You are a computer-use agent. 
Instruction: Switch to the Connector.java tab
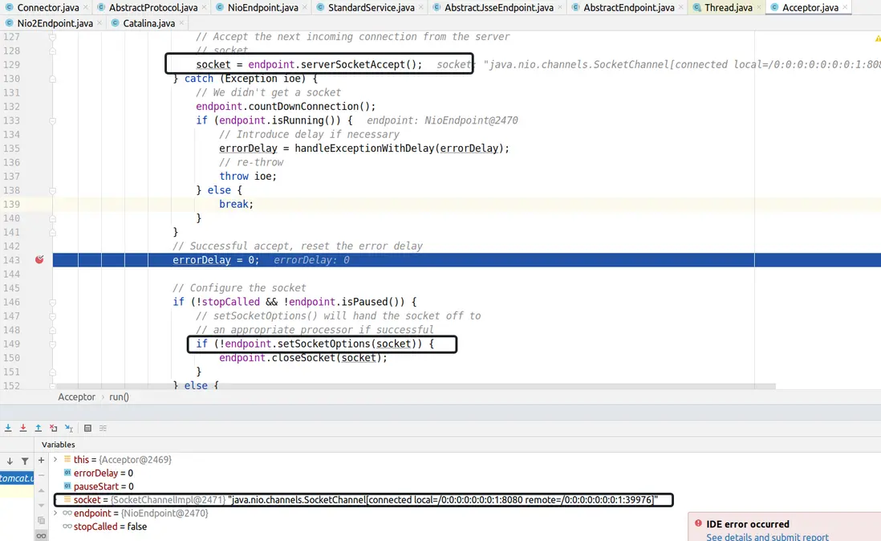click(48, 7)
